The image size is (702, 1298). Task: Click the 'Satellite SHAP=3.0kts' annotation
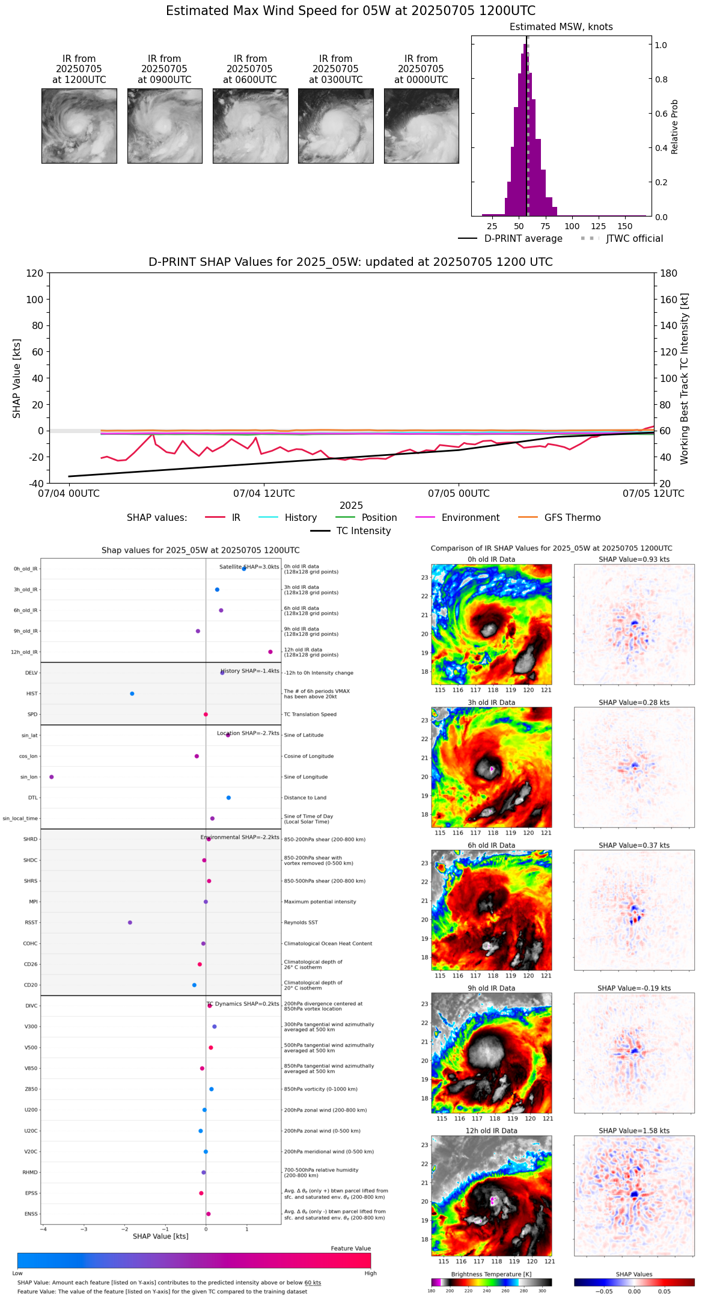[x=249, y=567]
